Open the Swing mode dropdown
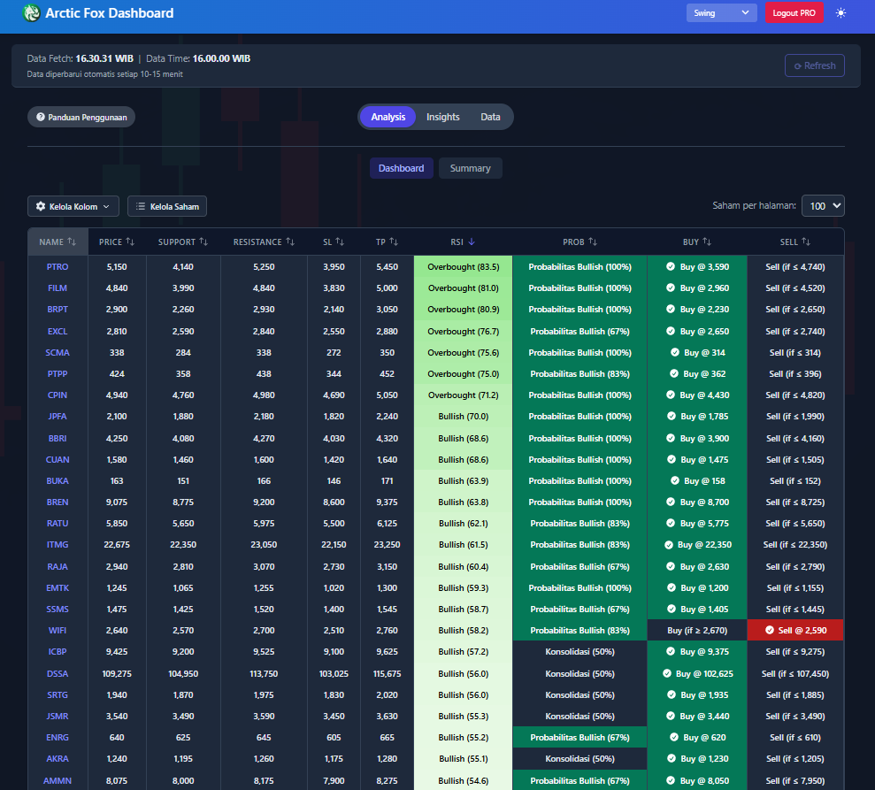 (x=722, y=13)
